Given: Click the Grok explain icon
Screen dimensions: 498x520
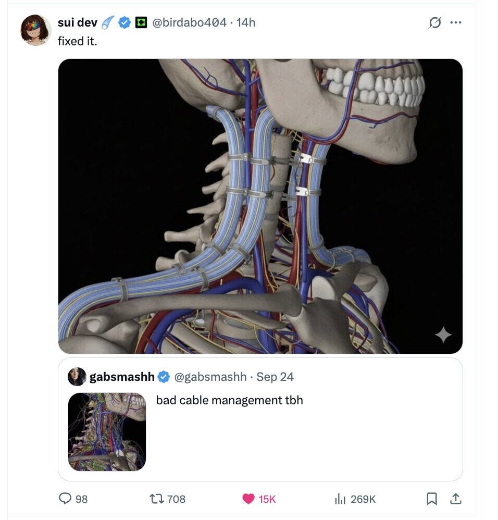Looking at the screenshot, I should point(434,23).
